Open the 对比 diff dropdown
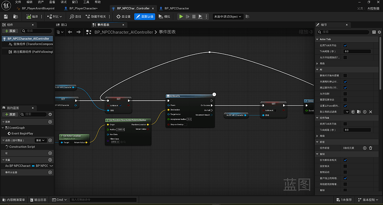Viewport: 383px width, 205px height. pos(54,17)
